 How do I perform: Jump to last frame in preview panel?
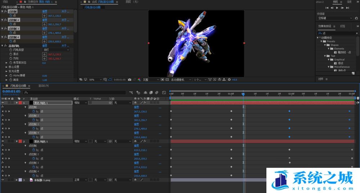348,8
